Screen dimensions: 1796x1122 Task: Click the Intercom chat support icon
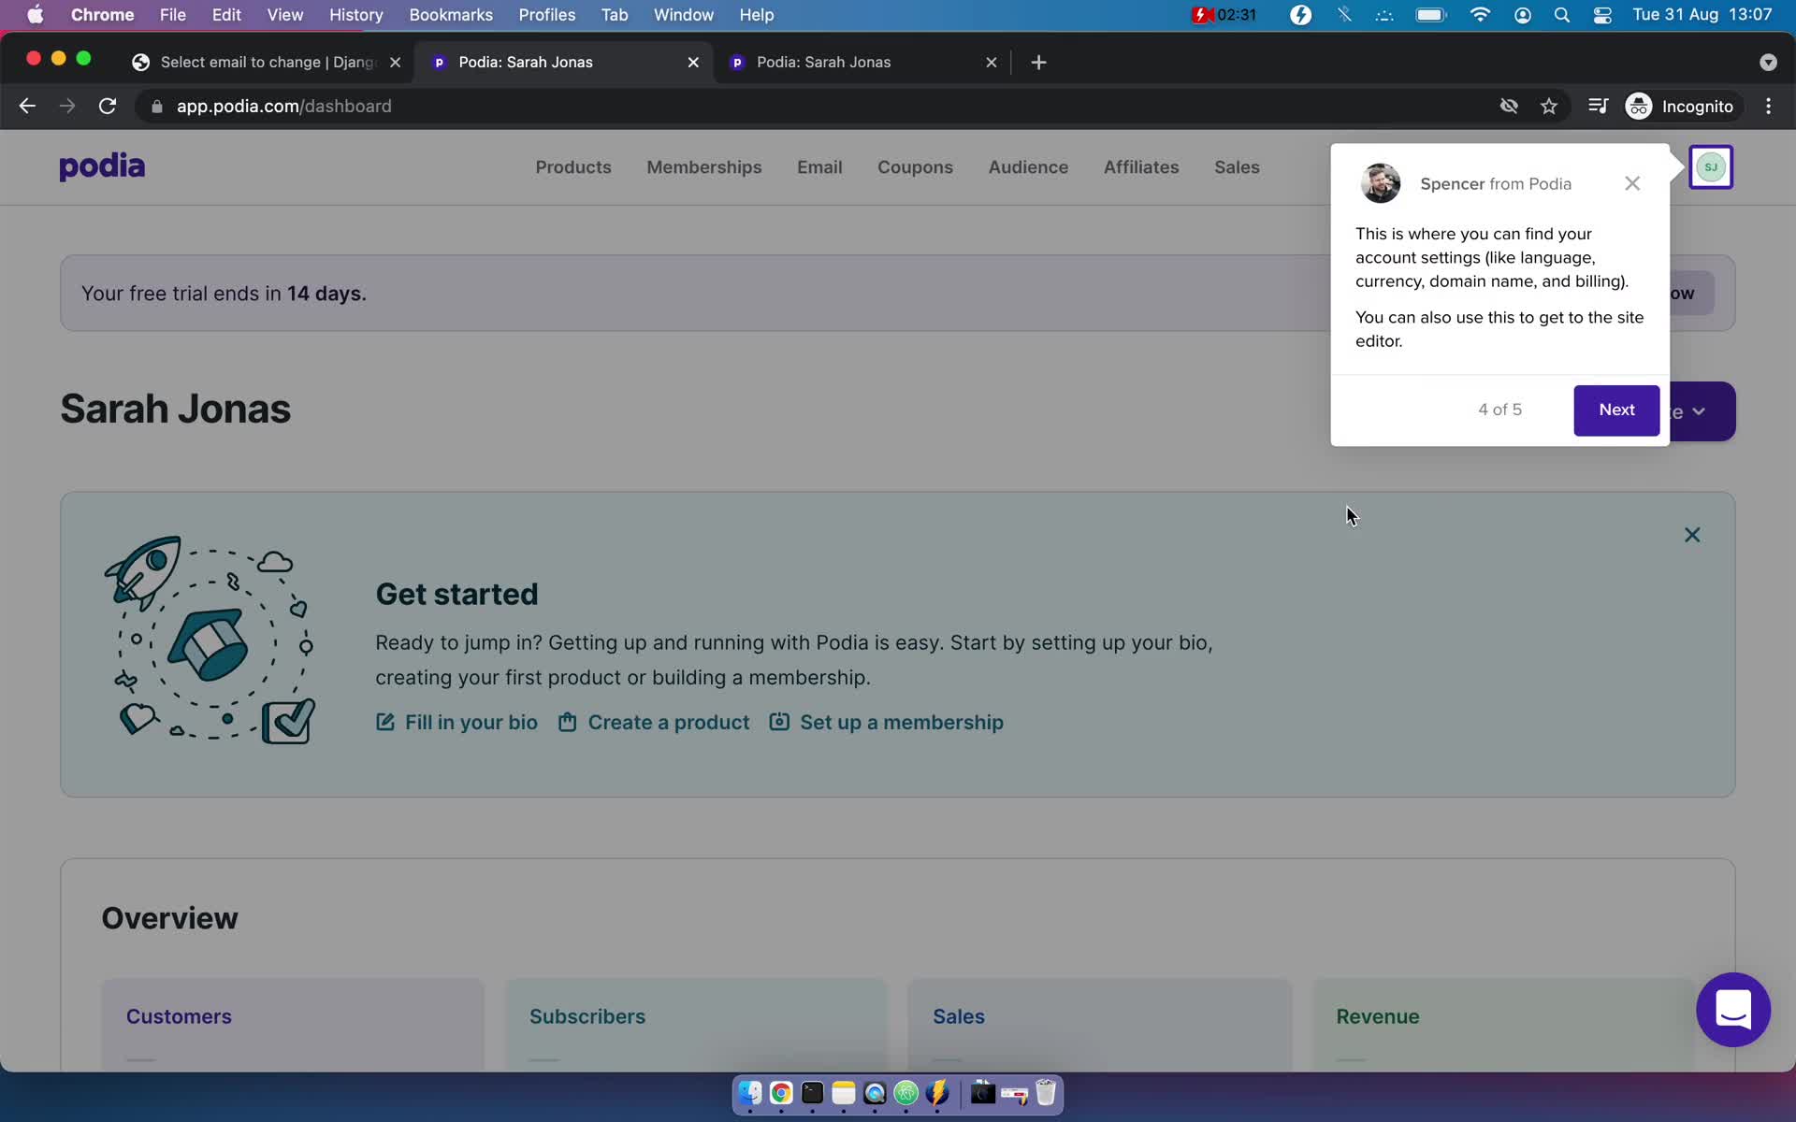tap(1732, 1010)
